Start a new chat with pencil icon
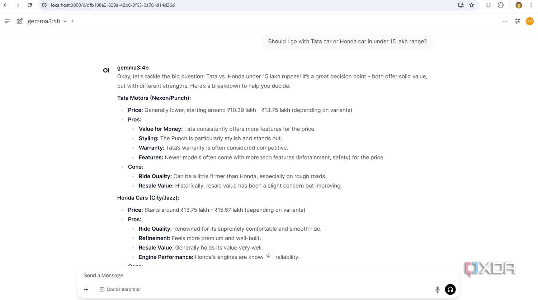Viewport: 538px width, 300px height. pos(19,21)
